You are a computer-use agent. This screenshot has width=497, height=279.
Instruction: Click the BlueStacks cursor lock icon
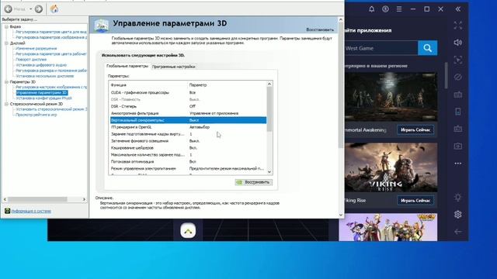458,60
